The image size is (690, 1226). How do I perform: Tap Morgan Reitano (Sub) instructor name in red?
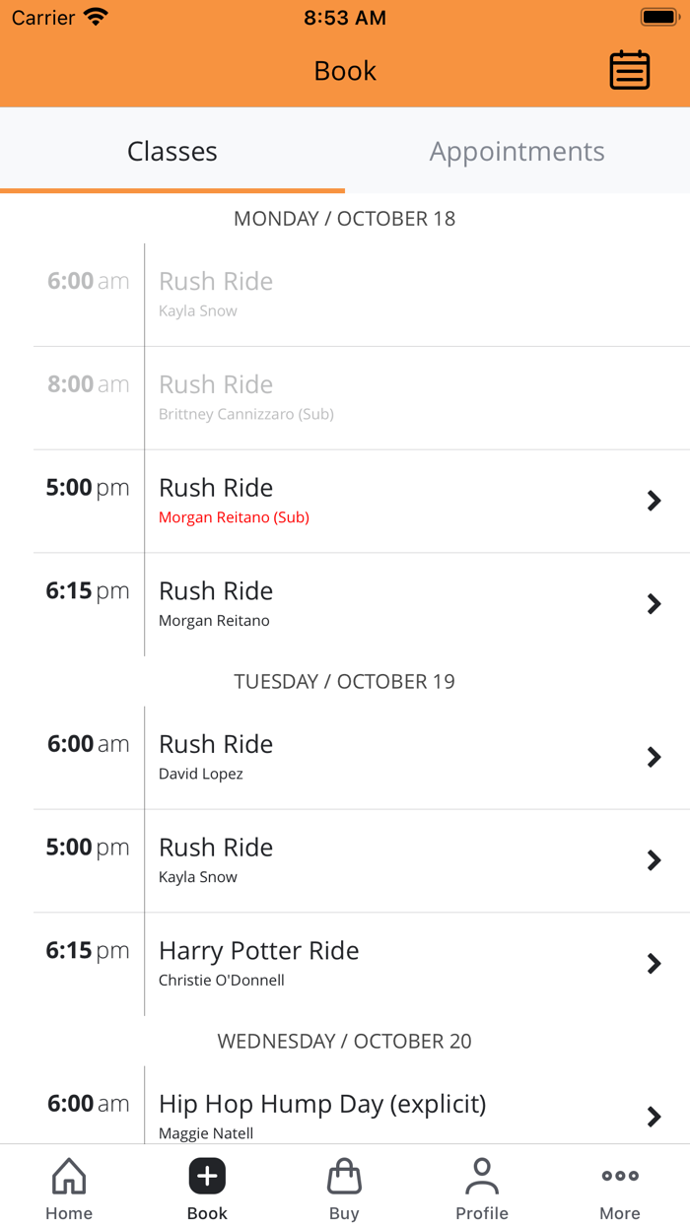tap(234, 517)
